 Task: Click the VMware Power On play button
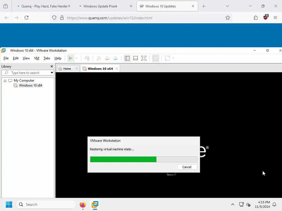[x=71, y=58]
